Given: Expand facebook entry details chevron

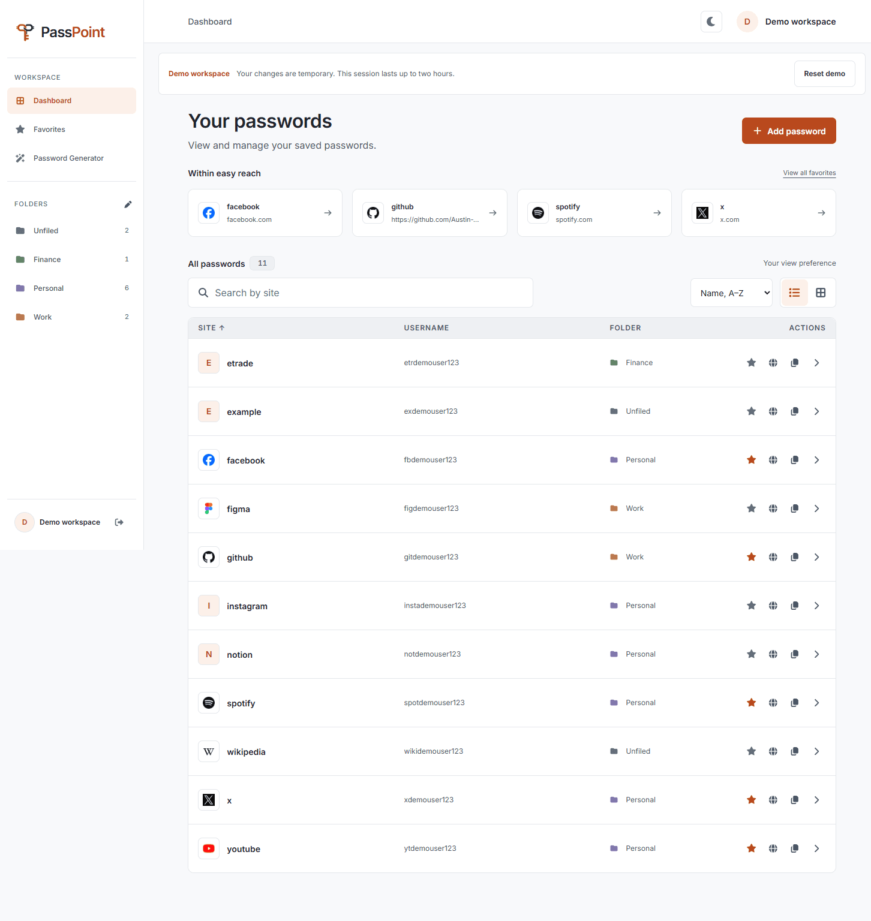Looking at the screenshot, I should (x=816, y=460).
